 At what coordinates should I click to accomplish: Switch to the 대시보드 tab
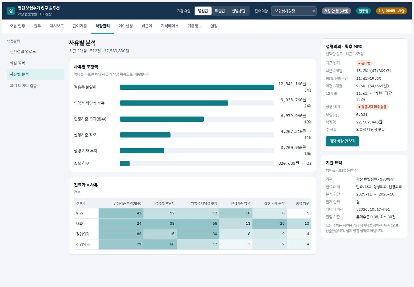(57, 26)
